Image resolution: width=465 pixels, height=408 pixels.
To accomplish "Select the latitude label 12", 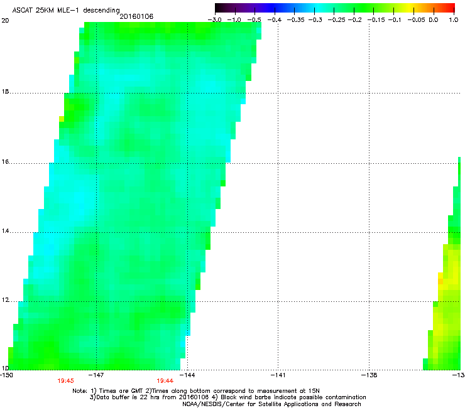I will pos(5,300).
